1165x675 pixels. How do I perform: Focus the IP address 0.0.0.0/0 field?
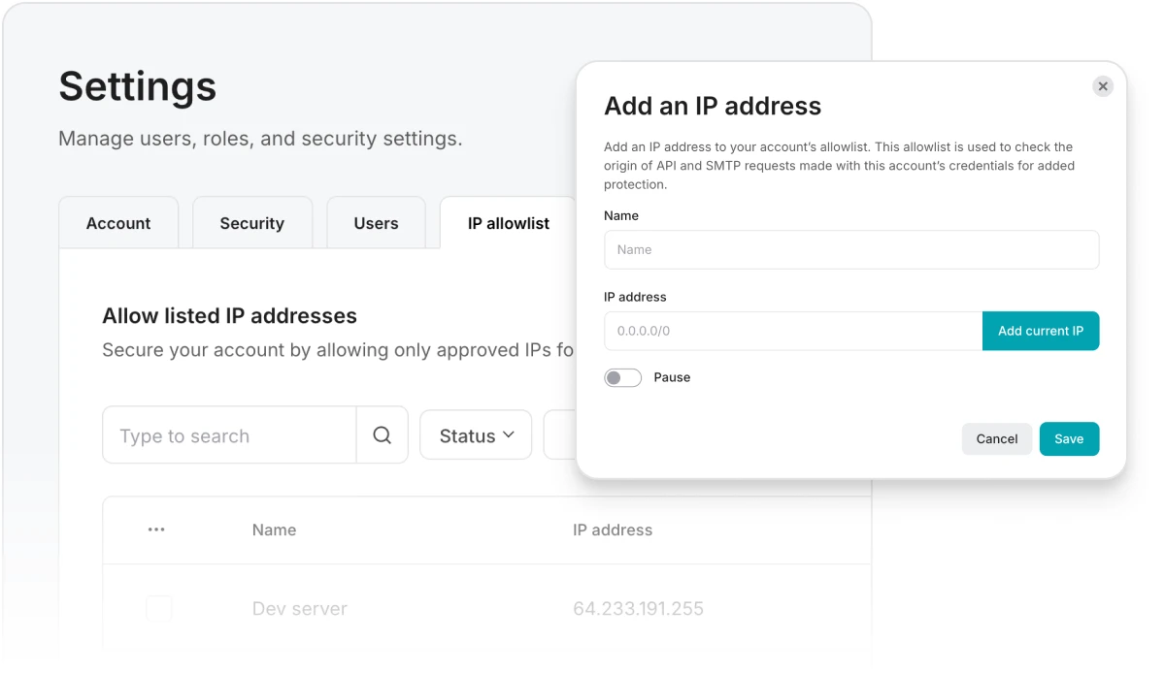point(793,331)
